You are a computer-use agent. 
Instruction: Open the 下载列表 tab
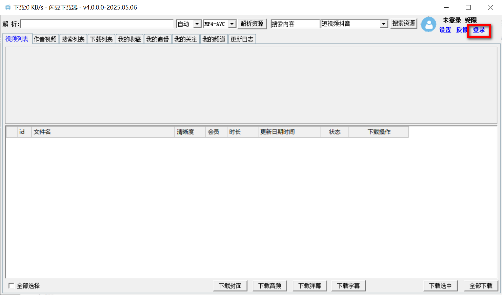point(101,39)
